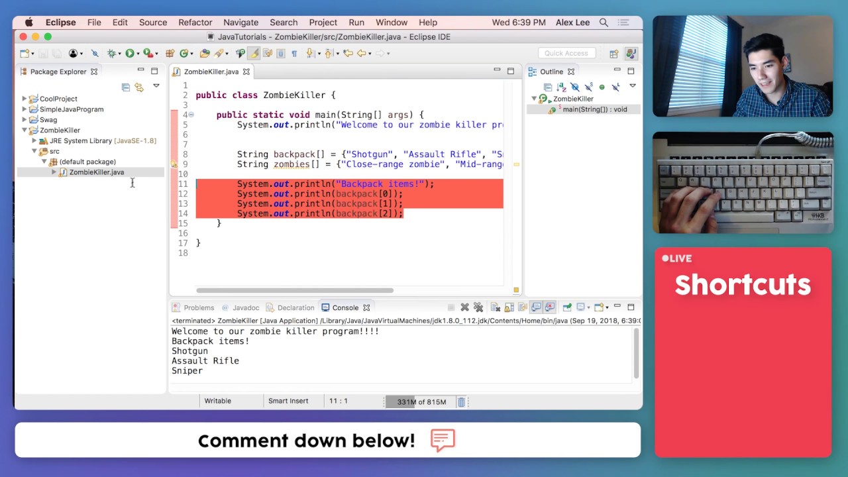Collapse All in Package Explorer
848x477 pixels.
(126, 87)
